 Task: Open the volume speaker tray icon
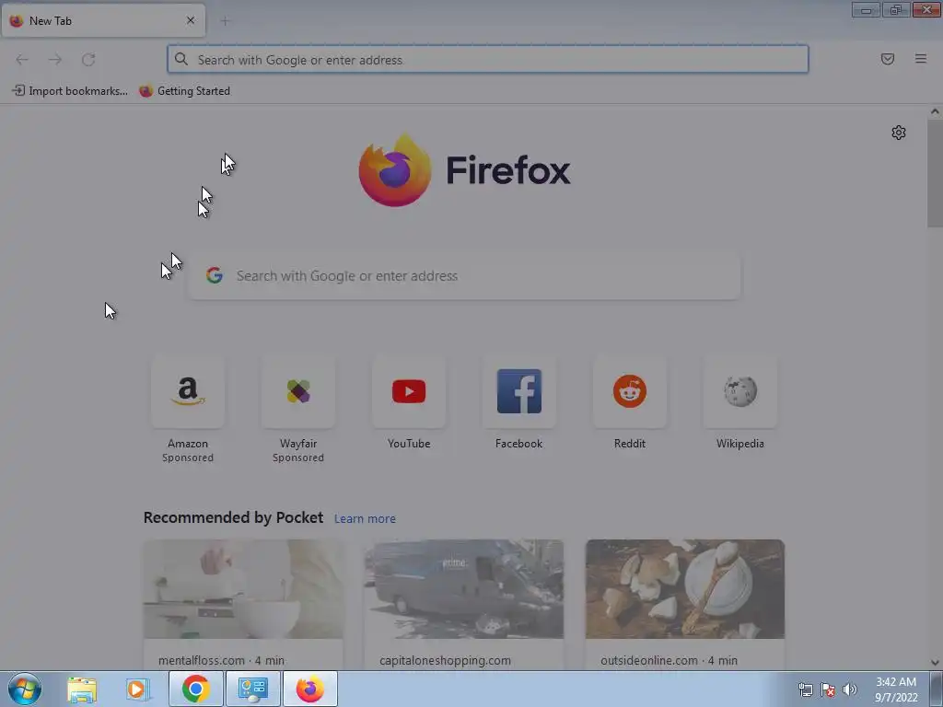tap(850, 690)
